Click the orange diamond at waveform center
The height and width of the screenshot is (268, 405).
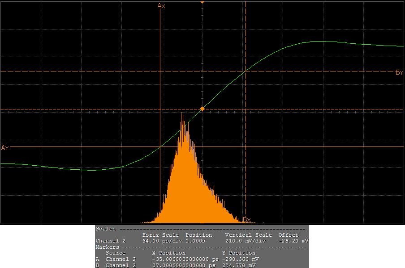pos(202,109)
